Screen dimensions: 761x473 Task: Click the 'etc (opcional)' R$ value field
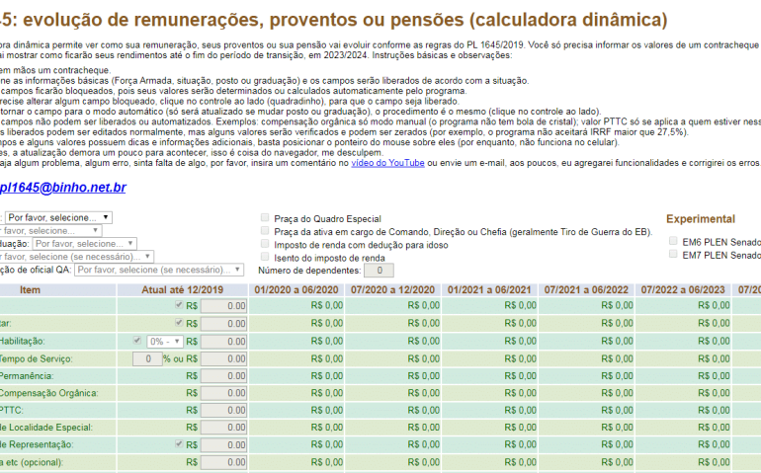click(x=223, y=462)
